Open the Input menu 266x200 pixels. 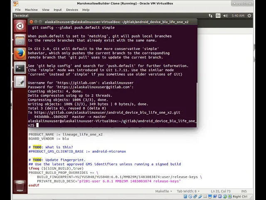[x=58, y=10]
